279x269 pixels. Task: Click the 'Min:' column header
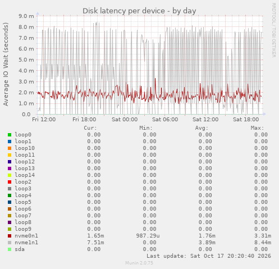(x=146, y=128)
